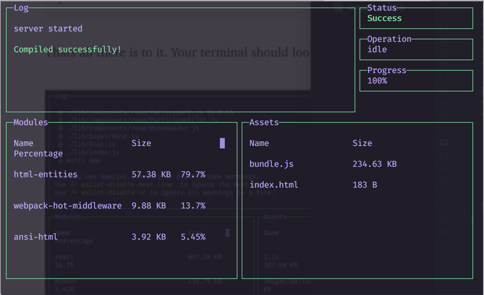This screenshot has height=295, width=484.
Task: Click the '5.45%' percentage value
Action: click(x=193, y=237)
